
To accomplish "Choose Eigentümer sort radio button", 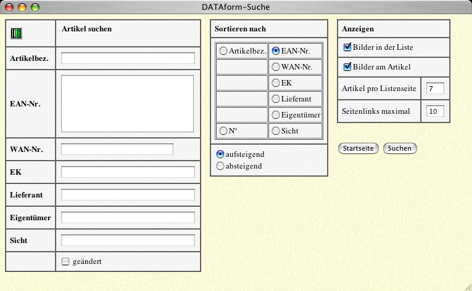I will point(276,114).
